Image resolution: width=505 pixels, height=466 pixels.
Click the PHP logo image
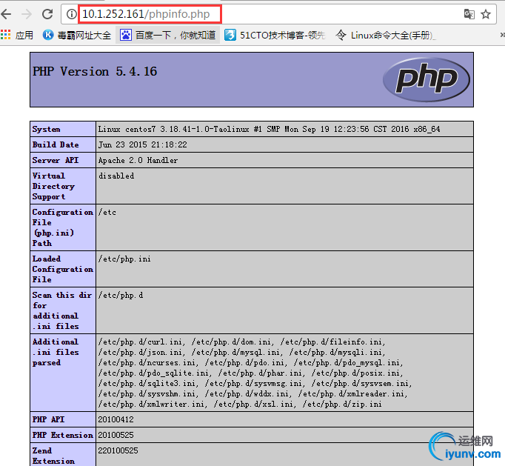[427, 79]
